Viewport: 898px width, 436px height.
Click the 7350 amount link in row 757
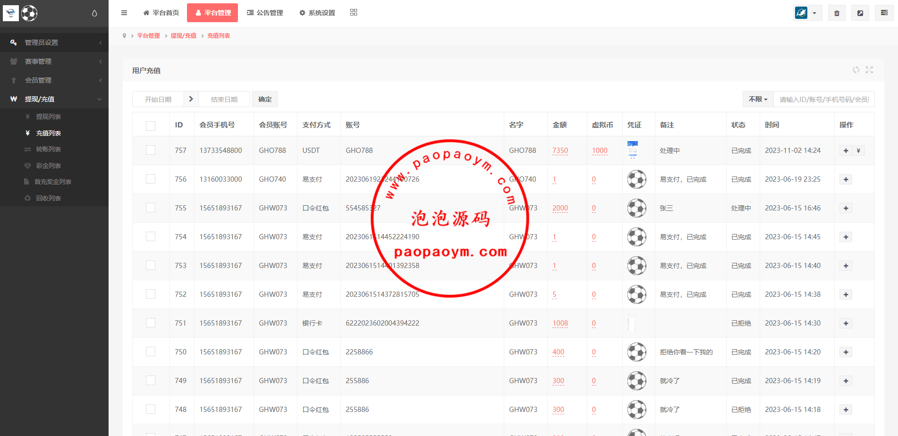coord(560,151)
